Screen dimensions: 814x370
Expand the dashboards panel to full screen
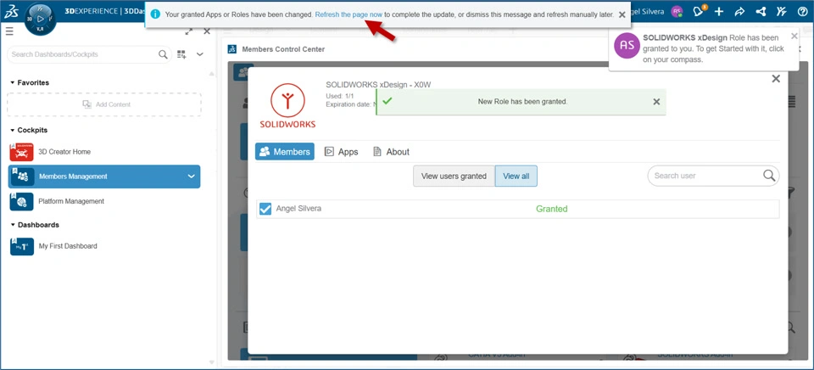(x=189, y=31)
